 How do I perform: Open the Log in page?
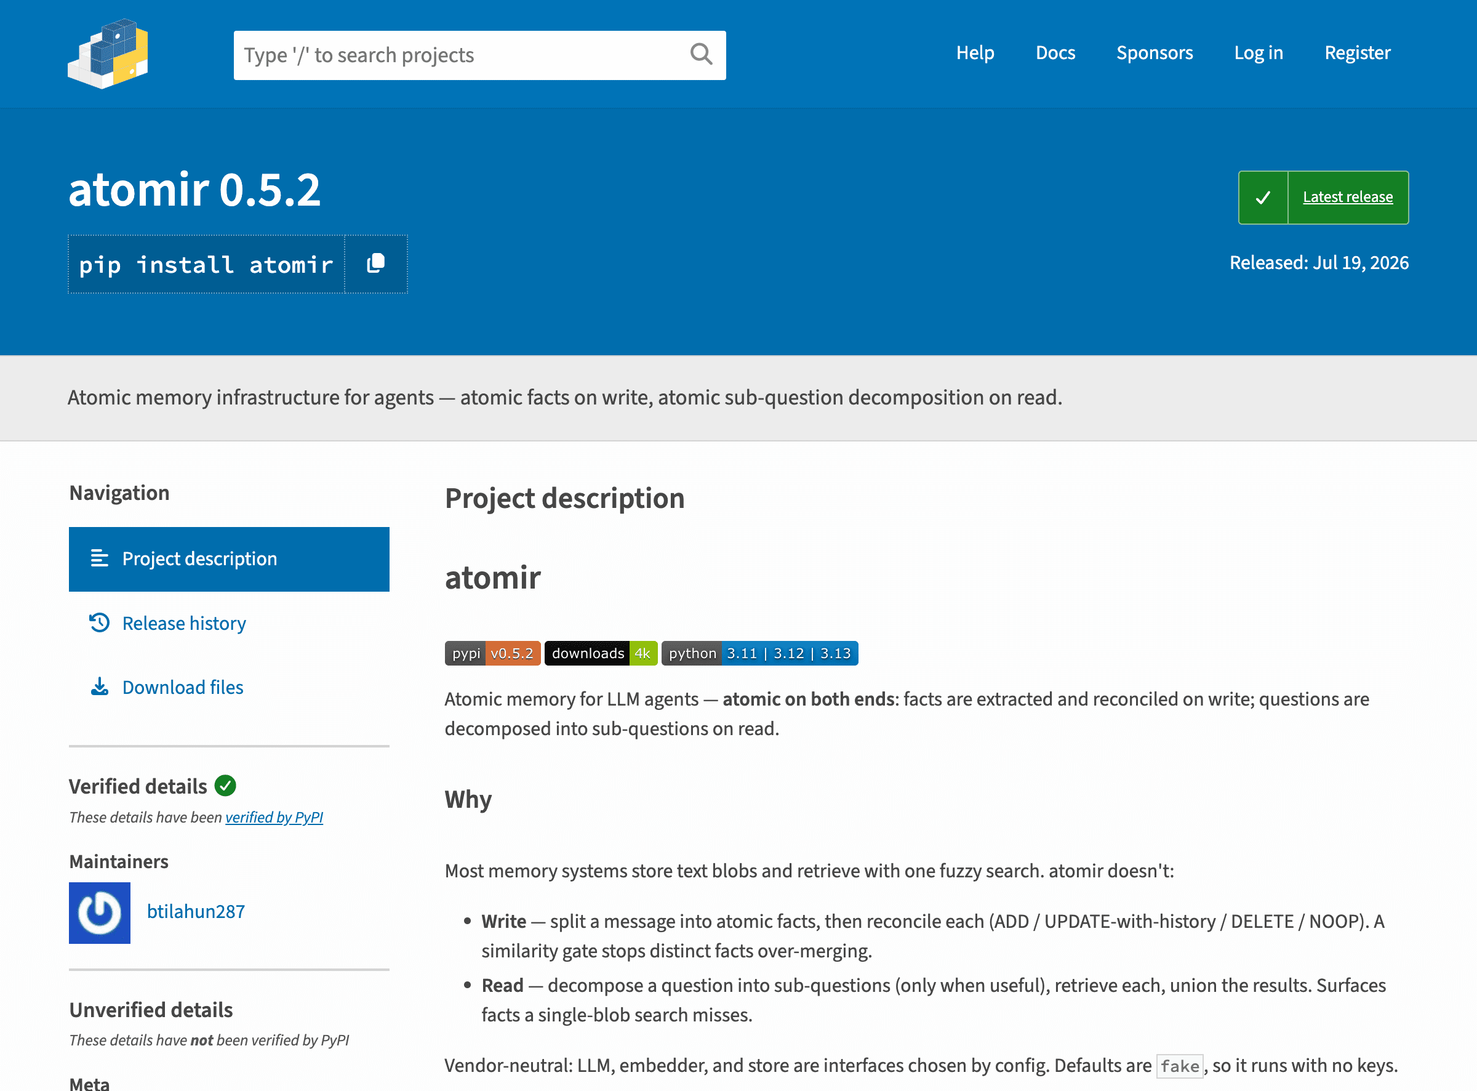1259,53
